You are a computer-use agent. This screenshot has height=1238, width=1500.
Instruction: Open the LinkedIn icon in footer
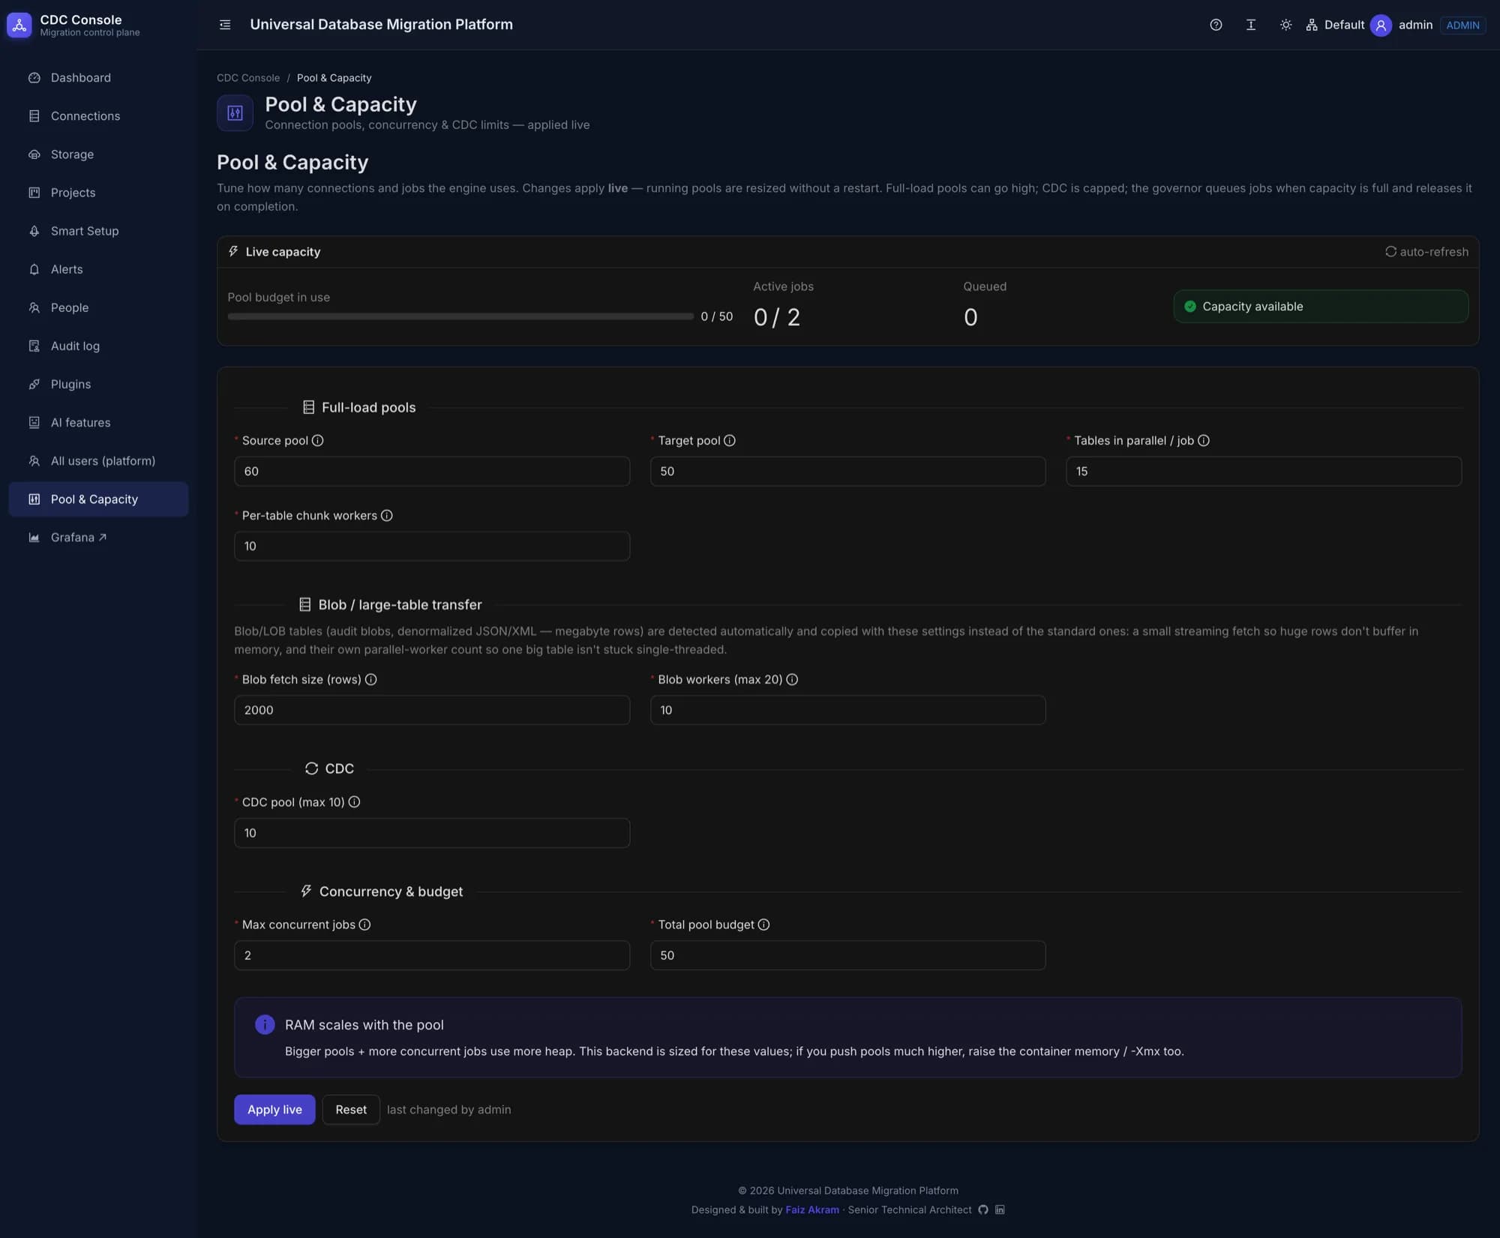(x=1000, y=1210)
